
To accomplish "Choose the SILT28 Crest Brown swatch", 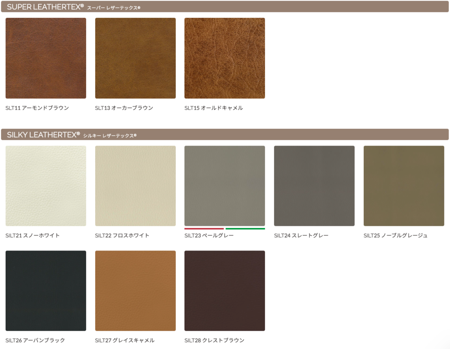I will 225,291.
